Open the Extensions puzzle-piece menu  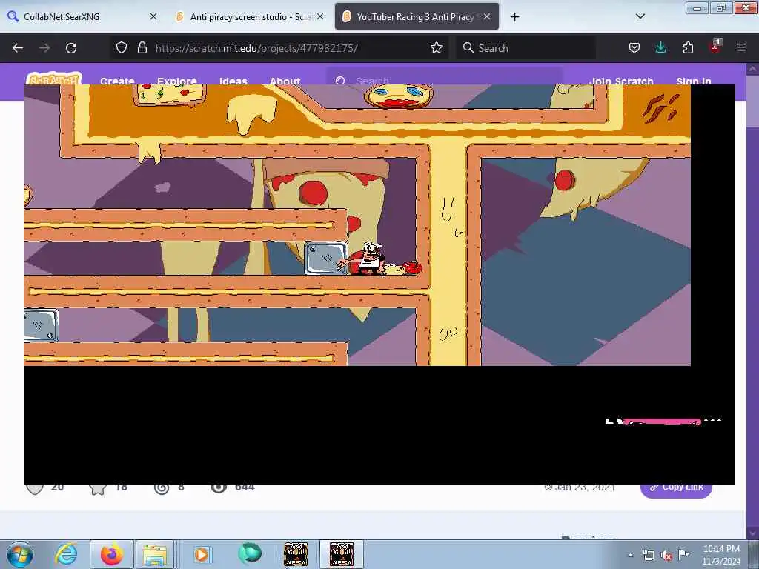click(x=688, y=47)
